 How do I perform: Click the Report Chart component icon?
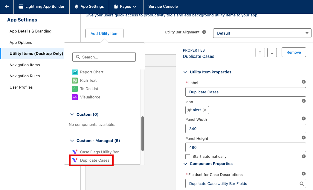(75, 72)
